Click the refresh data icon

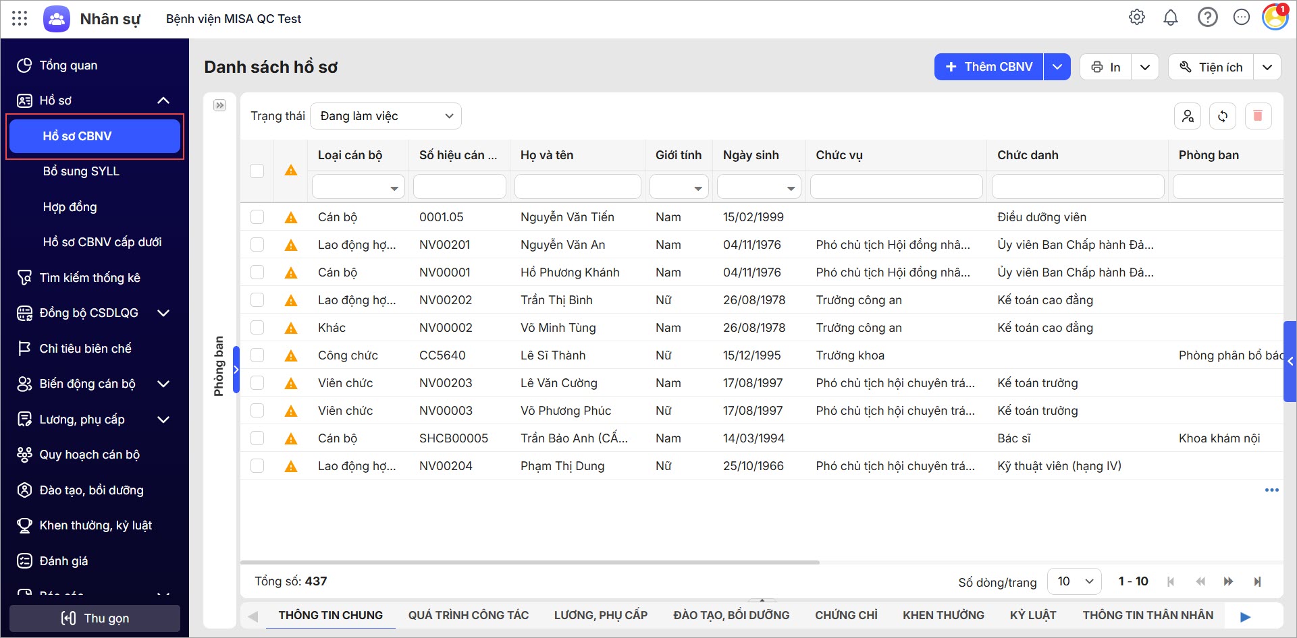click(1223, 116)
